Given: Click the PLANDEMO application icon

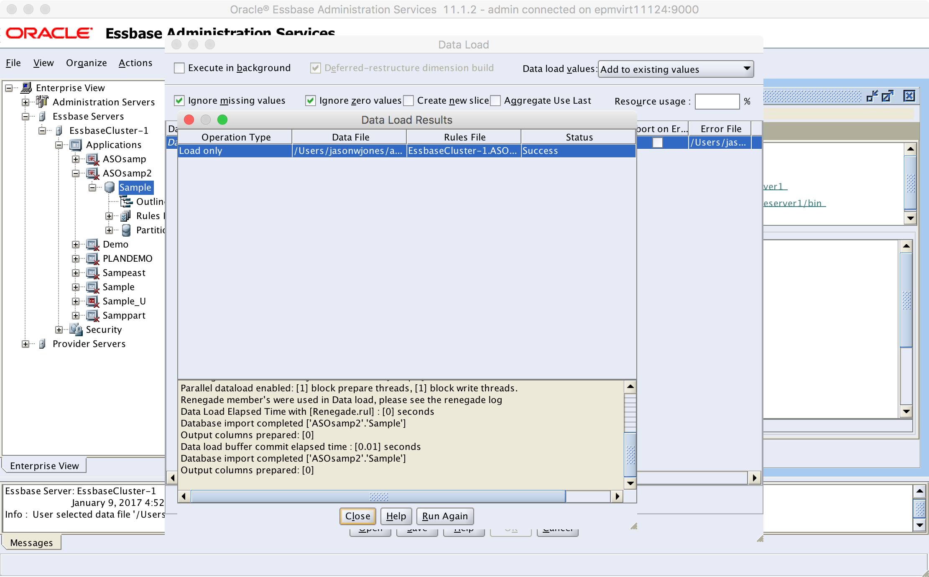Looking at the screenshot, I should 92,258.
